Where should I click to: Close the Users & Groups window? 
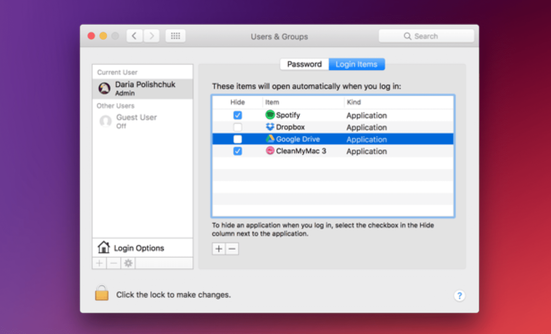click(x=92, y=36)
